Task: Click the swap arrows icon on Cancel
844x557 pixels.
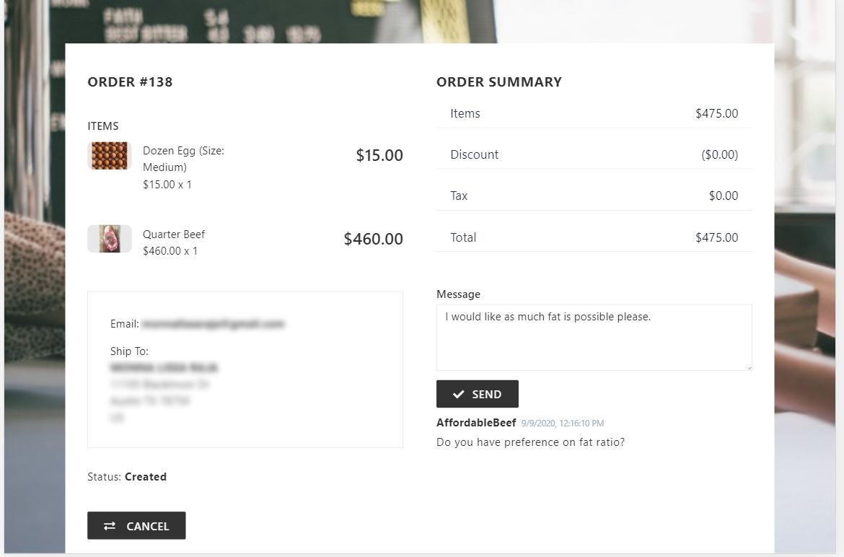Action: (x=110, y=526)
